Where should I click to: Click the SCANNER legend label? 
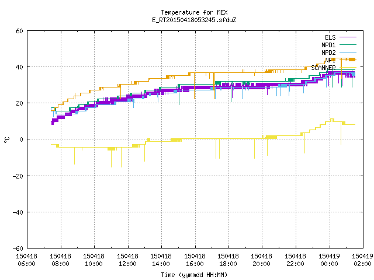[x=323, y=68]
